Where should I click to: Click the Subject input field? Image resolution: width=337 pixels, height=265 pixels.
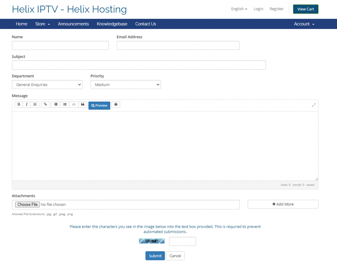139,65
